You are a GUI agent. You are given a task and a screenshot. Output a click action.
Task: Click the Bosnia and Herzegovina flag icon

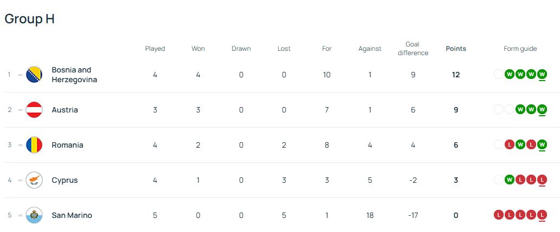click(34, 75)
